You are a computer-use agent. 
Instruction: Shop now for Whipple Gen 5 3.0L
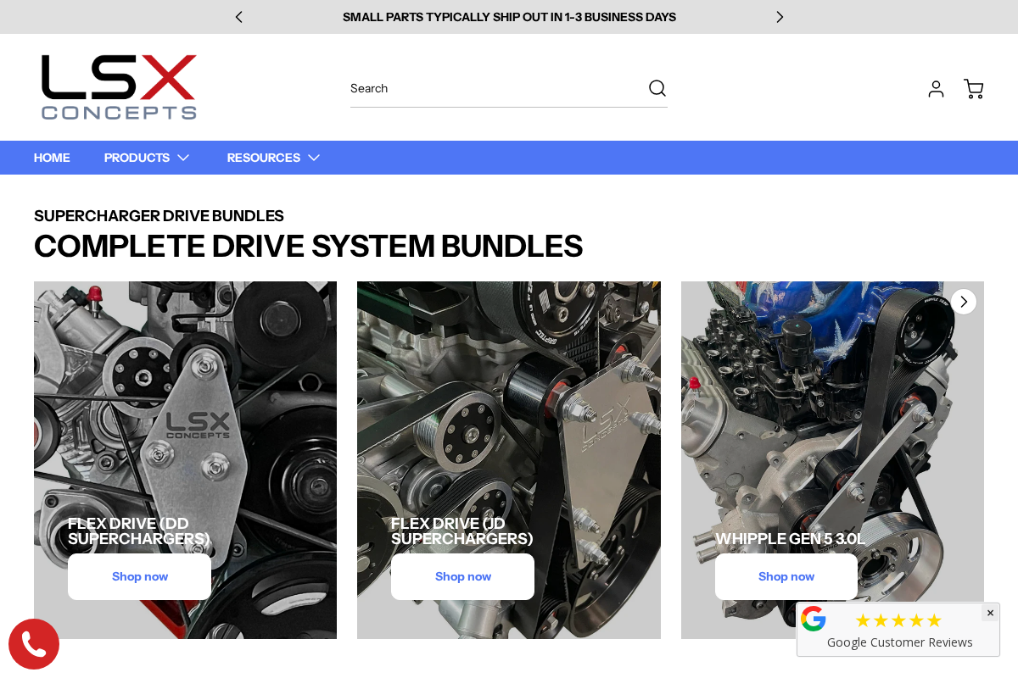pos(786,576)
